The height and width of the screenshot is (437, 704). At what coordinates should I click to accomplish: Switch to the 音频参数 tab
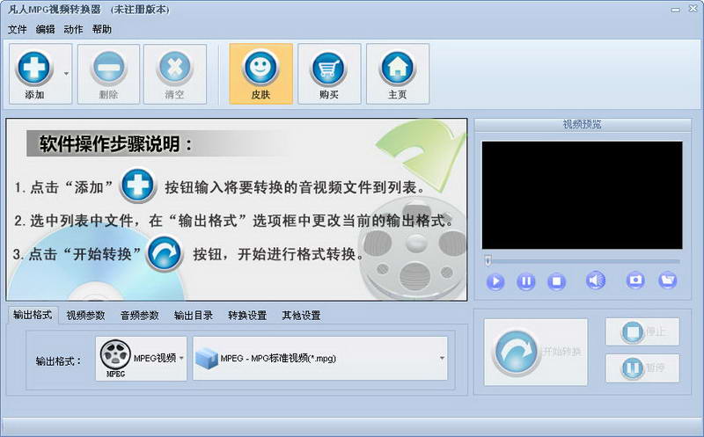coord(140,316)
